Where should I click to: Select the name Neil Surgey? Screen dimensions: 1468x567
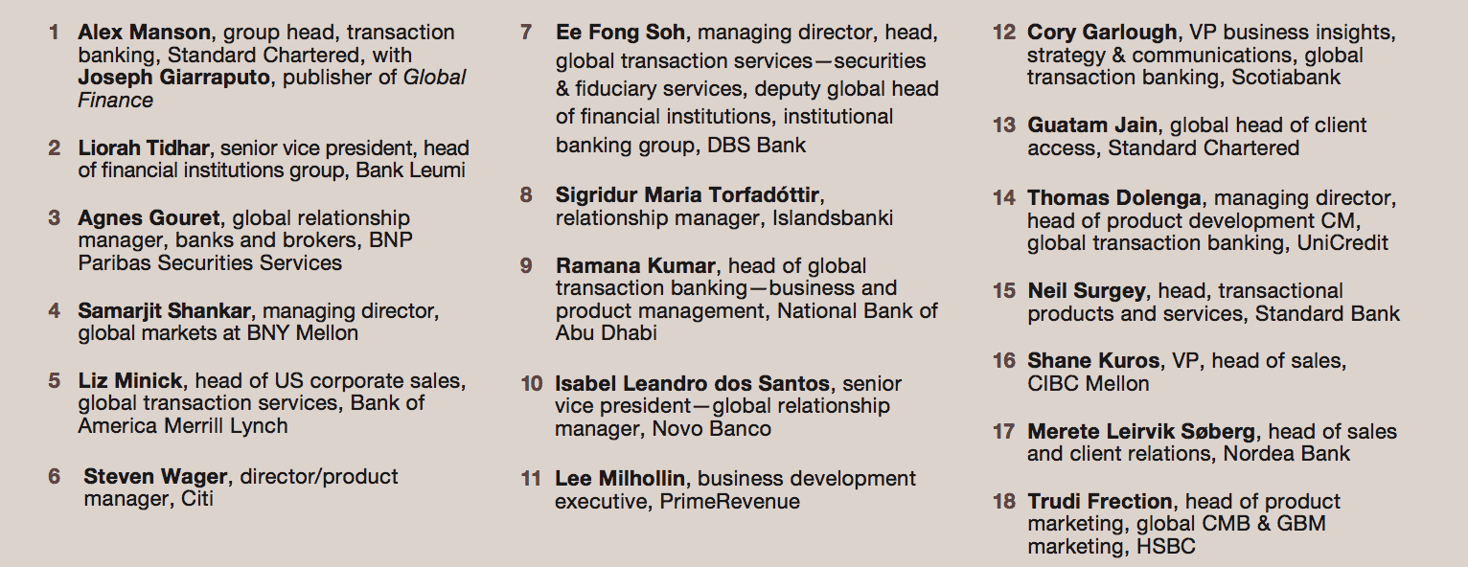click(1087, 291)
